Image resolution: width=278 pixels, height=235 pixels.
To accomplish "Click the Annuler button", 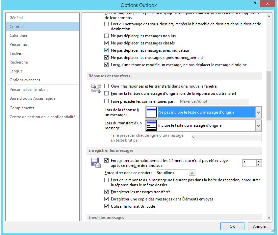I will point(260,226).
